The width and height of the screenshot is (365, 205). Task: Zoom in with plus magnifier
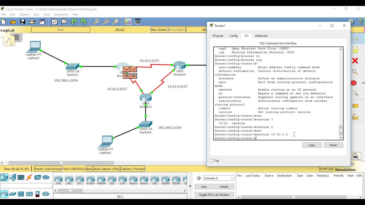[x=96, y=22]
